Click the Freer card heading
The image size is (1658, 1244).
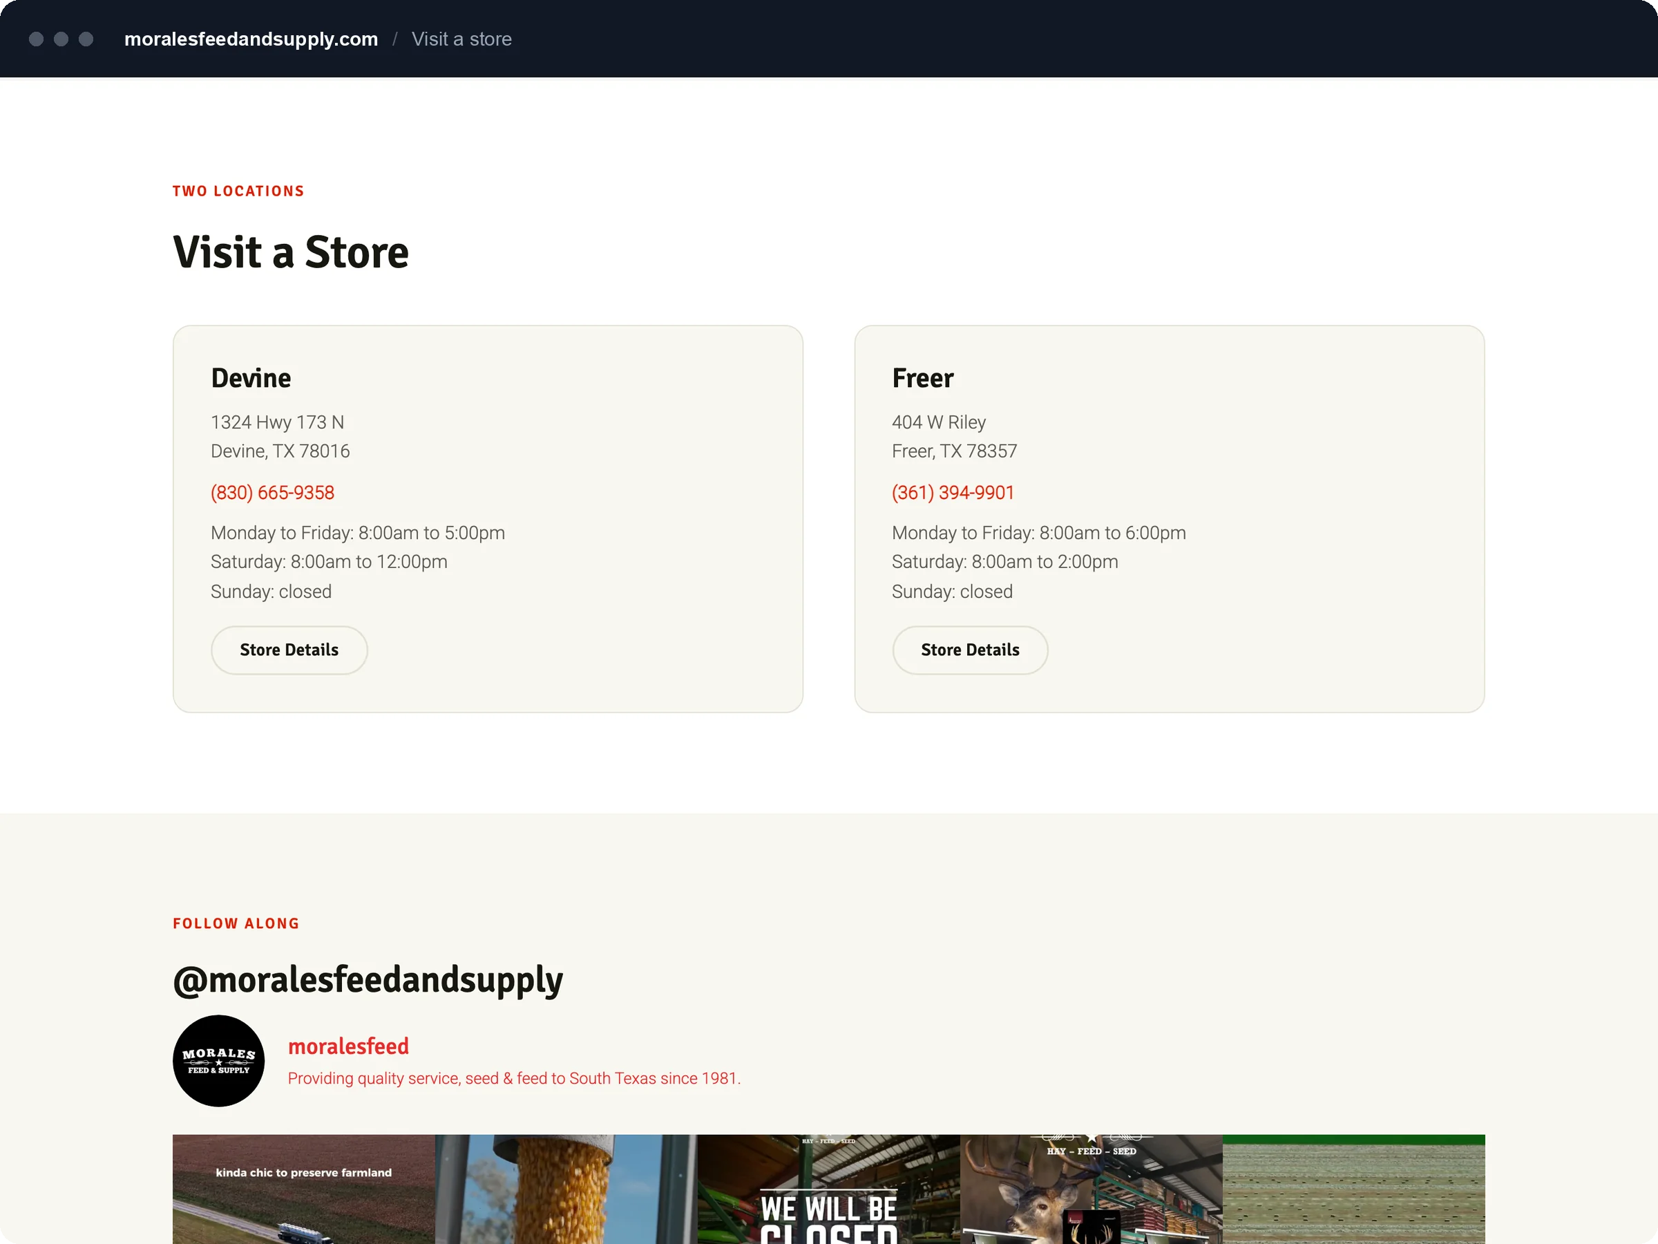(923, 378)
